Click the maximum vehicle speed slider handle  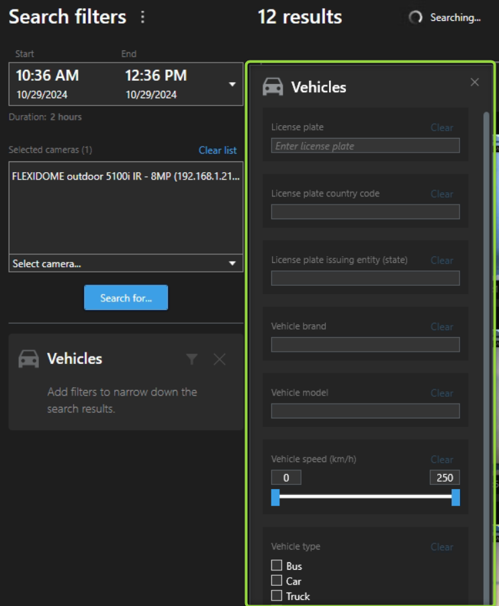pyautogui.click(x=456, y=498)
